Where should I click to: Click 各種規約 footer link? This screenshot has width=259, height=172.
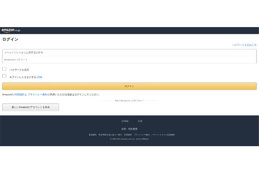click(x=92, y=135)
